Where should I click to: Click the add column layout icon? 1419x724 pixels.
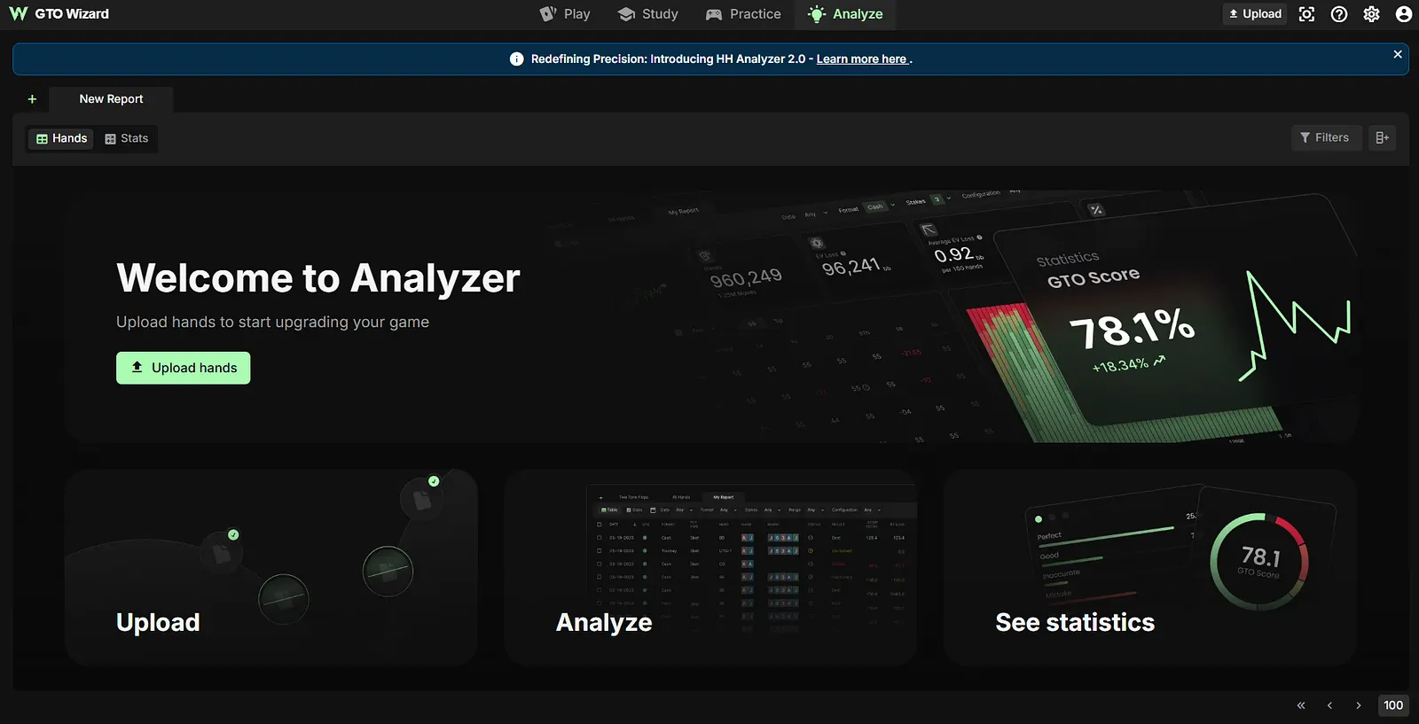[x=1382, y=137]
